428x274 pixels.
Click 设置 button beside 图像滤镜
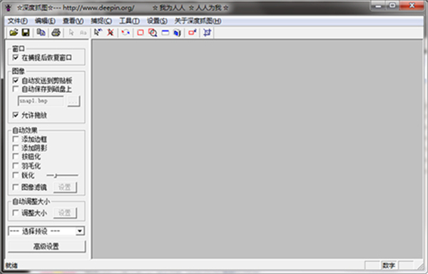(65, 187)
